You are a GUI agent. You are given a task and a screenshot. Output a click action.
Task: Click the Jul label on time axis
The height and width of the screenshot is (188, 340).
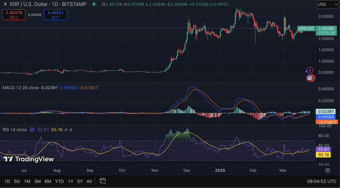point(24,171)
